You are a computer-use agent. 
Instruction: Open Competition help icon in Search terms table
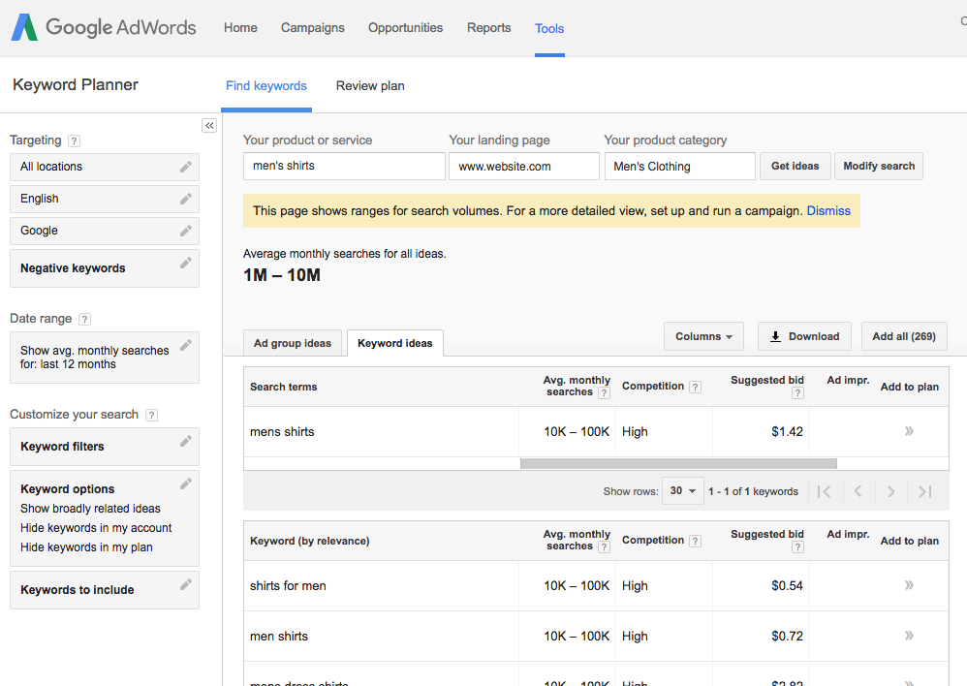(x=695, y=387)
